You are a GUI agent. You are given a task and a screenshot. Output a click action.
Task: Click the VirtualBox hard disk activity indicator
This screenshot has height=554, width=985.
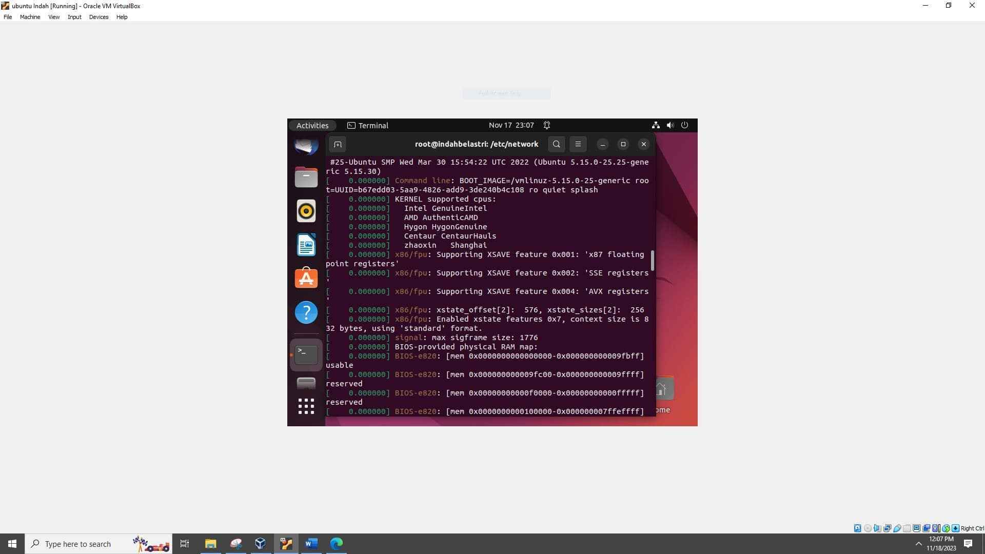857,528
